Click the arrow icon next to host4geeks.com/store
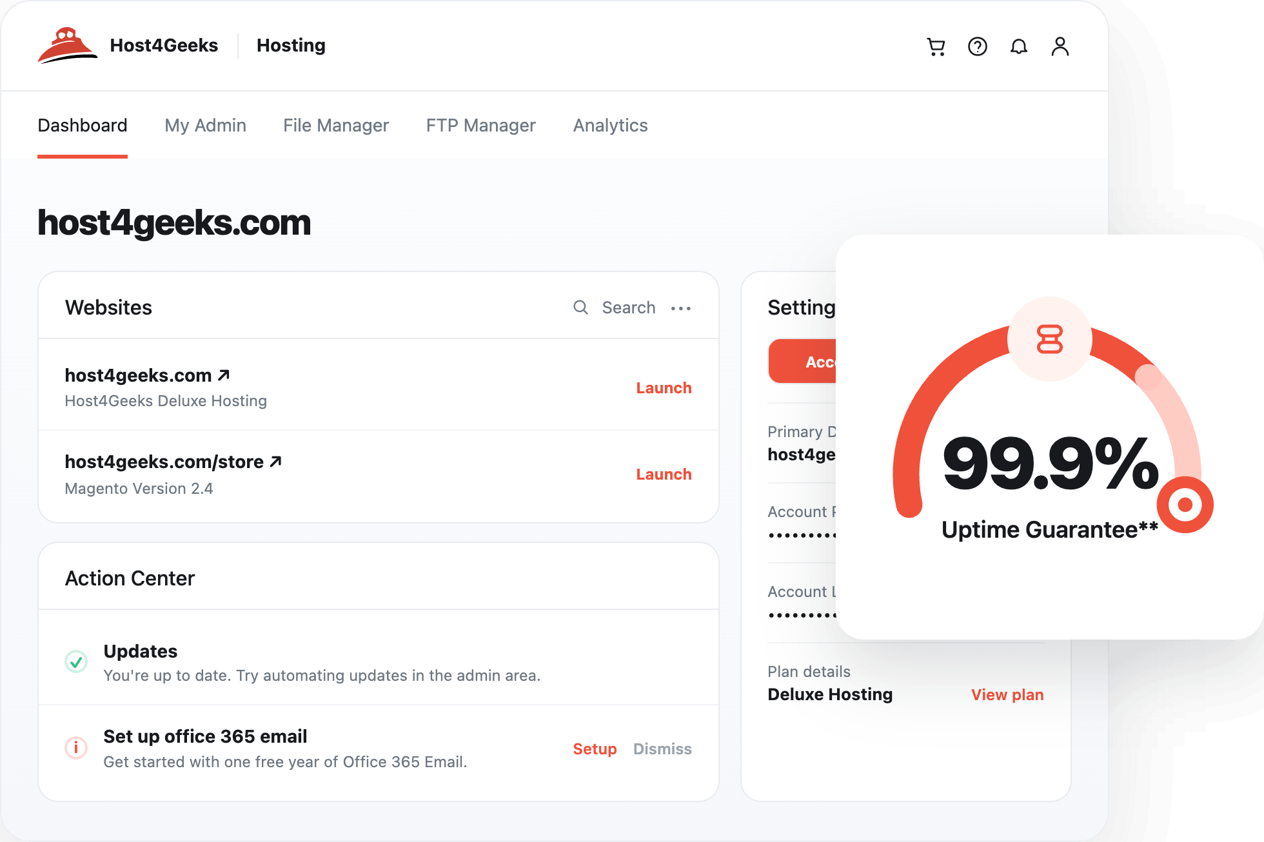Viewport: 1264px width, 842px height. 276,462
